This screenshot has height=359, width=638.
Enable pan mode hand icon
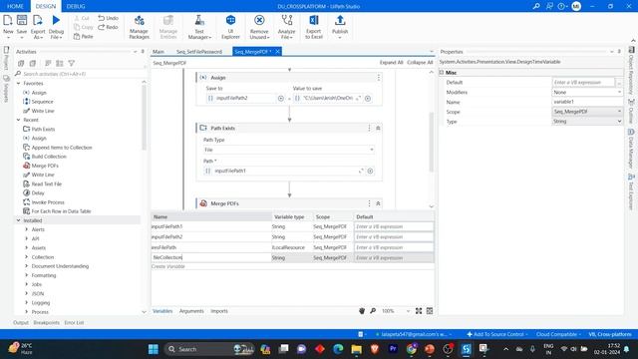click(x=362, y=311)
